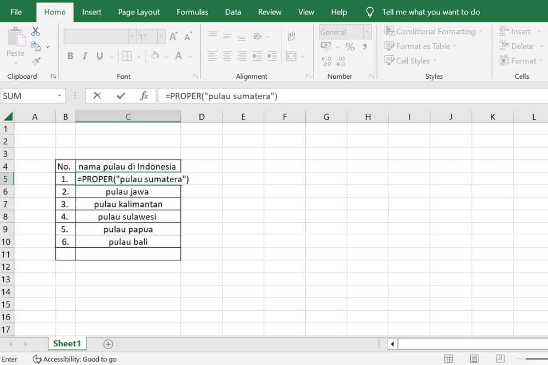
Task: Click the Paste button
Action: pos(15,43)
